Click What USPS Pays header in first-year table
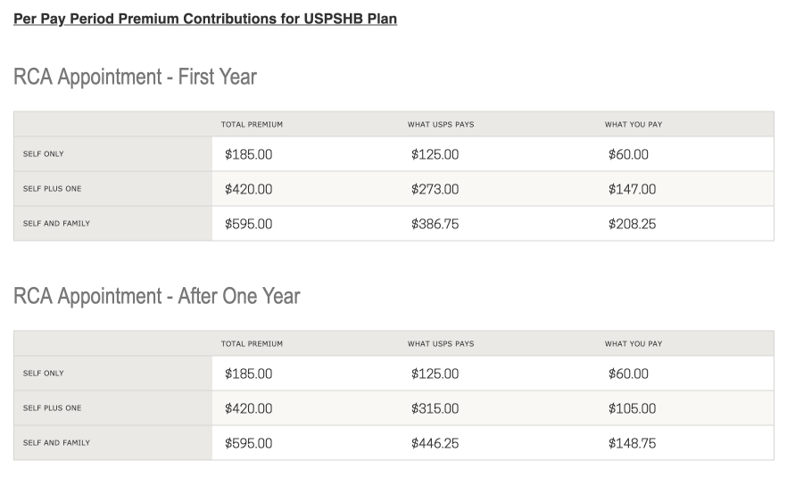Viewport: 795px width, 477px height. [441, 125]
